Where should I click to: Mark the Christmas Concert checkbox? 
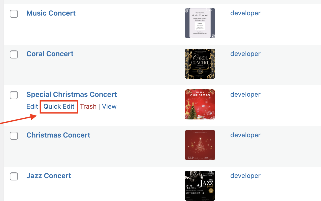coord(14,136)
